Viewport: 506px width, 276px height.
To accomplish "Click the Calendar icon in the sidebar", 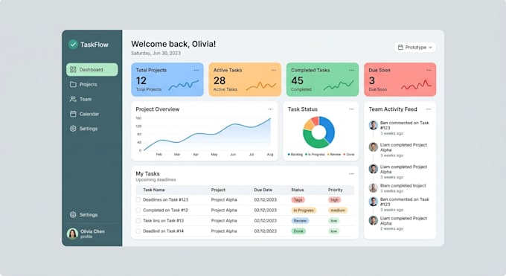I will point(73,114).
